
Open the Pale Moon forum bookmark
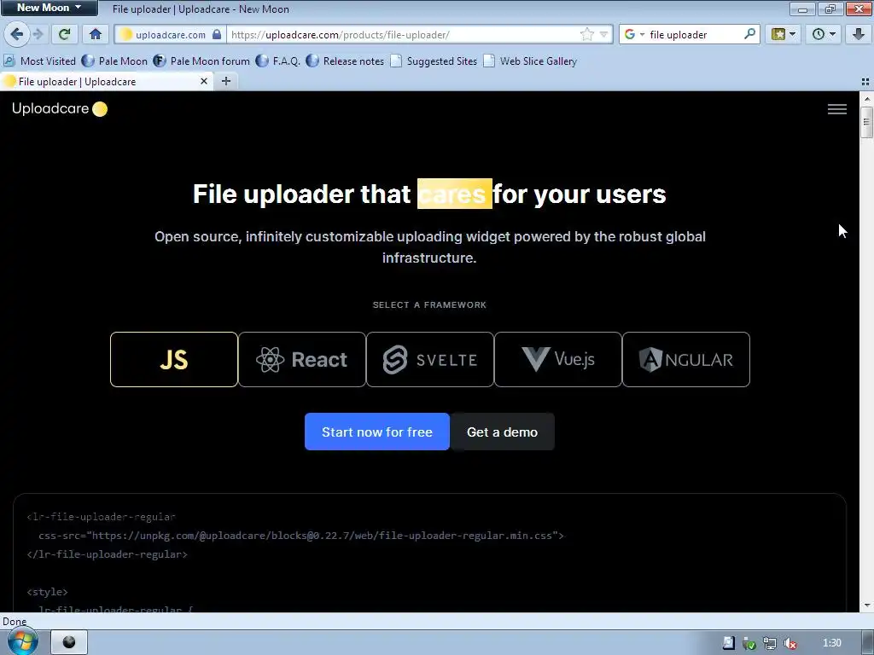(201, 61)
